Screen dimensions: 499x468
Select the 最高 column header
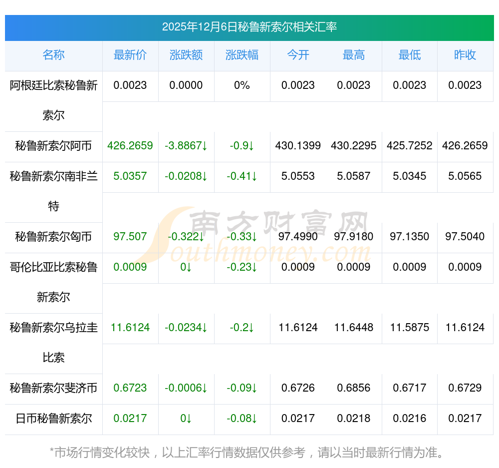(x=354, y=55)
